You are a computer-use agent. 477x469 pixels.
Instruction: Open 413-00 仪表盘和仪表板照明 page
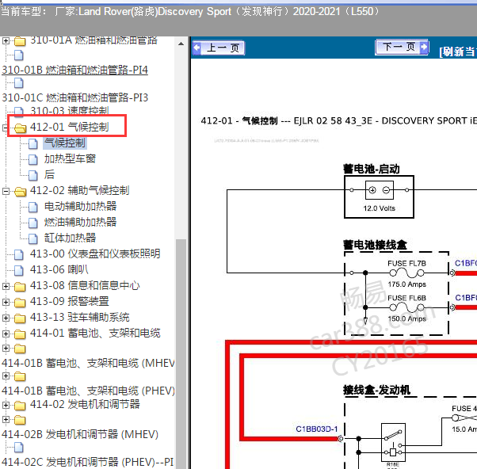95,254
